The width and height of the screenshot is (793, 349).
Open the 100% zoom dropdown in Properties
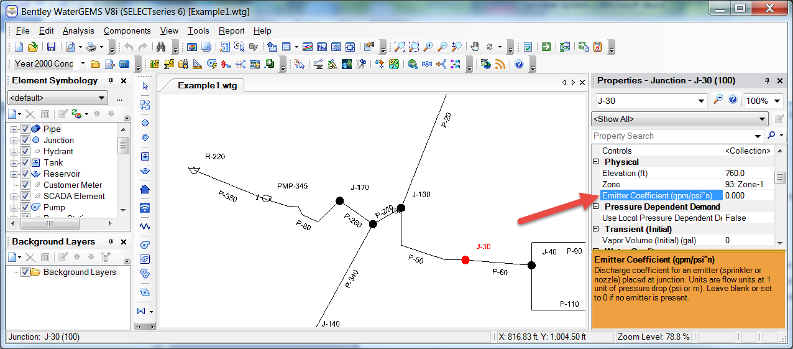[778, 101]
